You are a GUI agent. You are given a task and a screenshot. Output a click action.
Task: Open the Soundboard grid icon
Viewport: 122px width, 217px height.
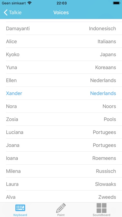(101, 208)
